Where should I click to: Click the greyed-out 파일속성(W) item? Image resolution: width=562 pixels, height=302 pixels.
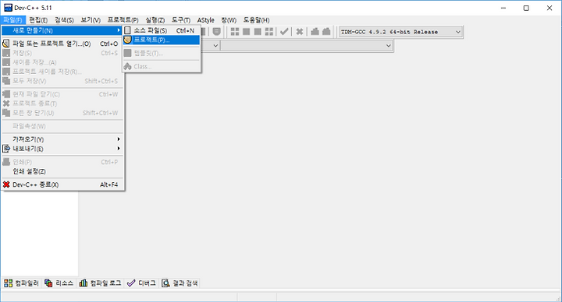point(62,126)
